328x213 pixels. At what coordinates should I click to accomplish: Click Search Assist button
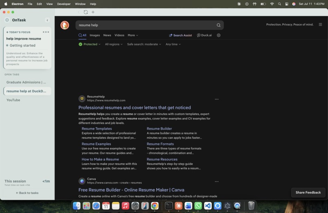coord(180,35)
